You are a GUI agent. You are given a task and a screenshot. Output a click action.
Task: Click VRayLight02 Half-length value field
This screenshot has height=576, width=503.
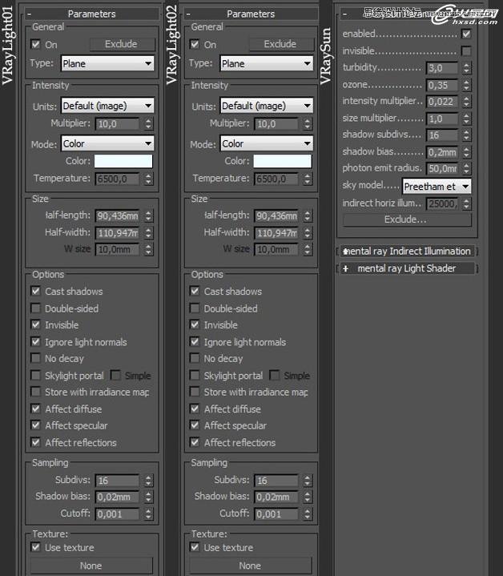pyautogui.click(x=276, y=215)
